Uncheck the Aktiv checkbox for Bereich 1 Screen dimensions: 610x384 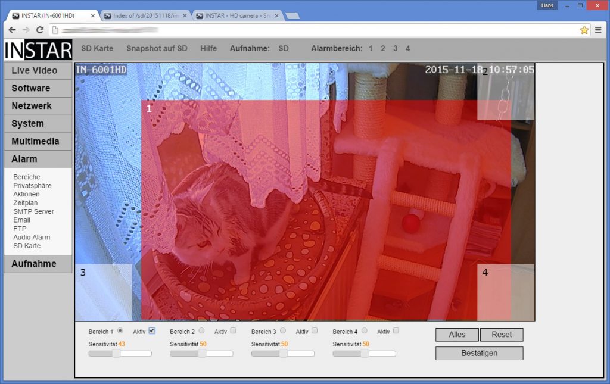pos(152,330)
